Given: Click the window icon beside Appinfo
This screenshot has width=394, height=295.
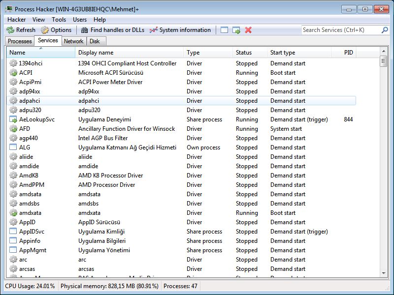Looking at the screenshot, I should (x=13, y=240).
